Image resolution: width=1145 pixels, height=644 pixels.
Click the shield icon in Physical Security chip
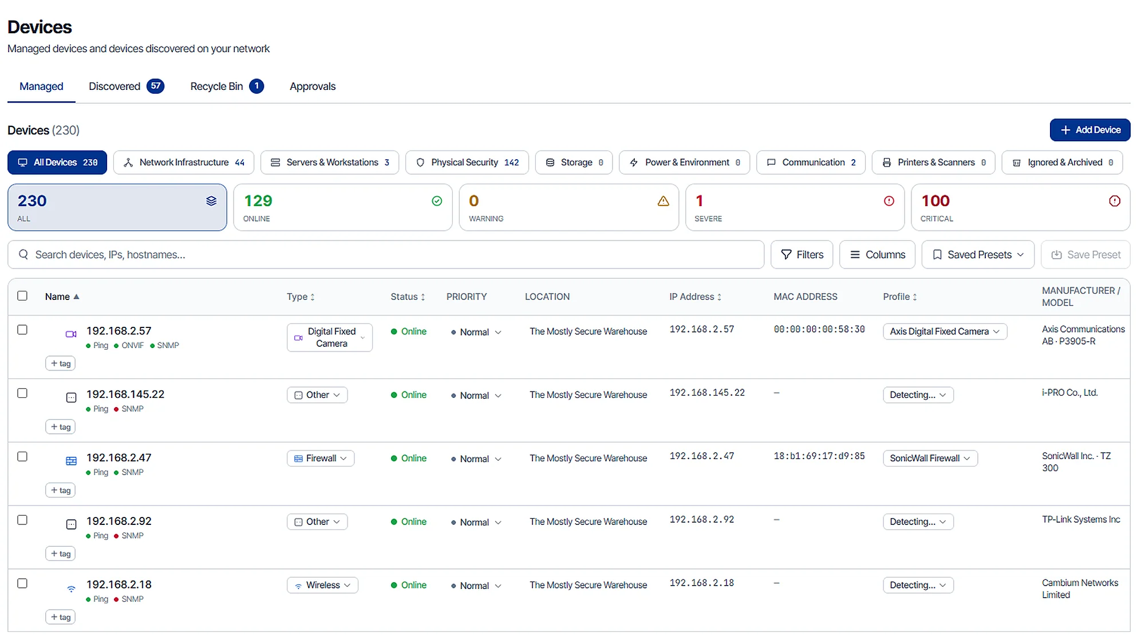coord(420,163)
